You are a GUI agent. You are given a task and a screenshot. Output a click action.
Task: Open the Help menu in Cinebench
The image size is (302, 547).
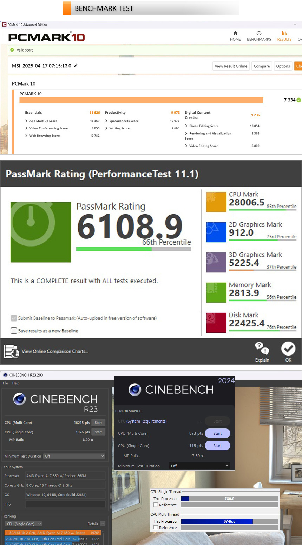(16, 383)
